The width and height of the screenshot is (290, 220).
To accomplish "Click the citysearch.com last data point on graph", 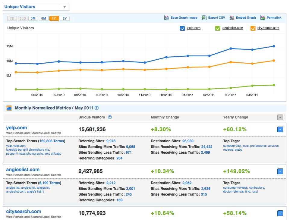I will point(274,61).
